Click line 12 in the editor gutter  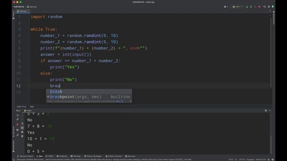(x=18, y=86)
